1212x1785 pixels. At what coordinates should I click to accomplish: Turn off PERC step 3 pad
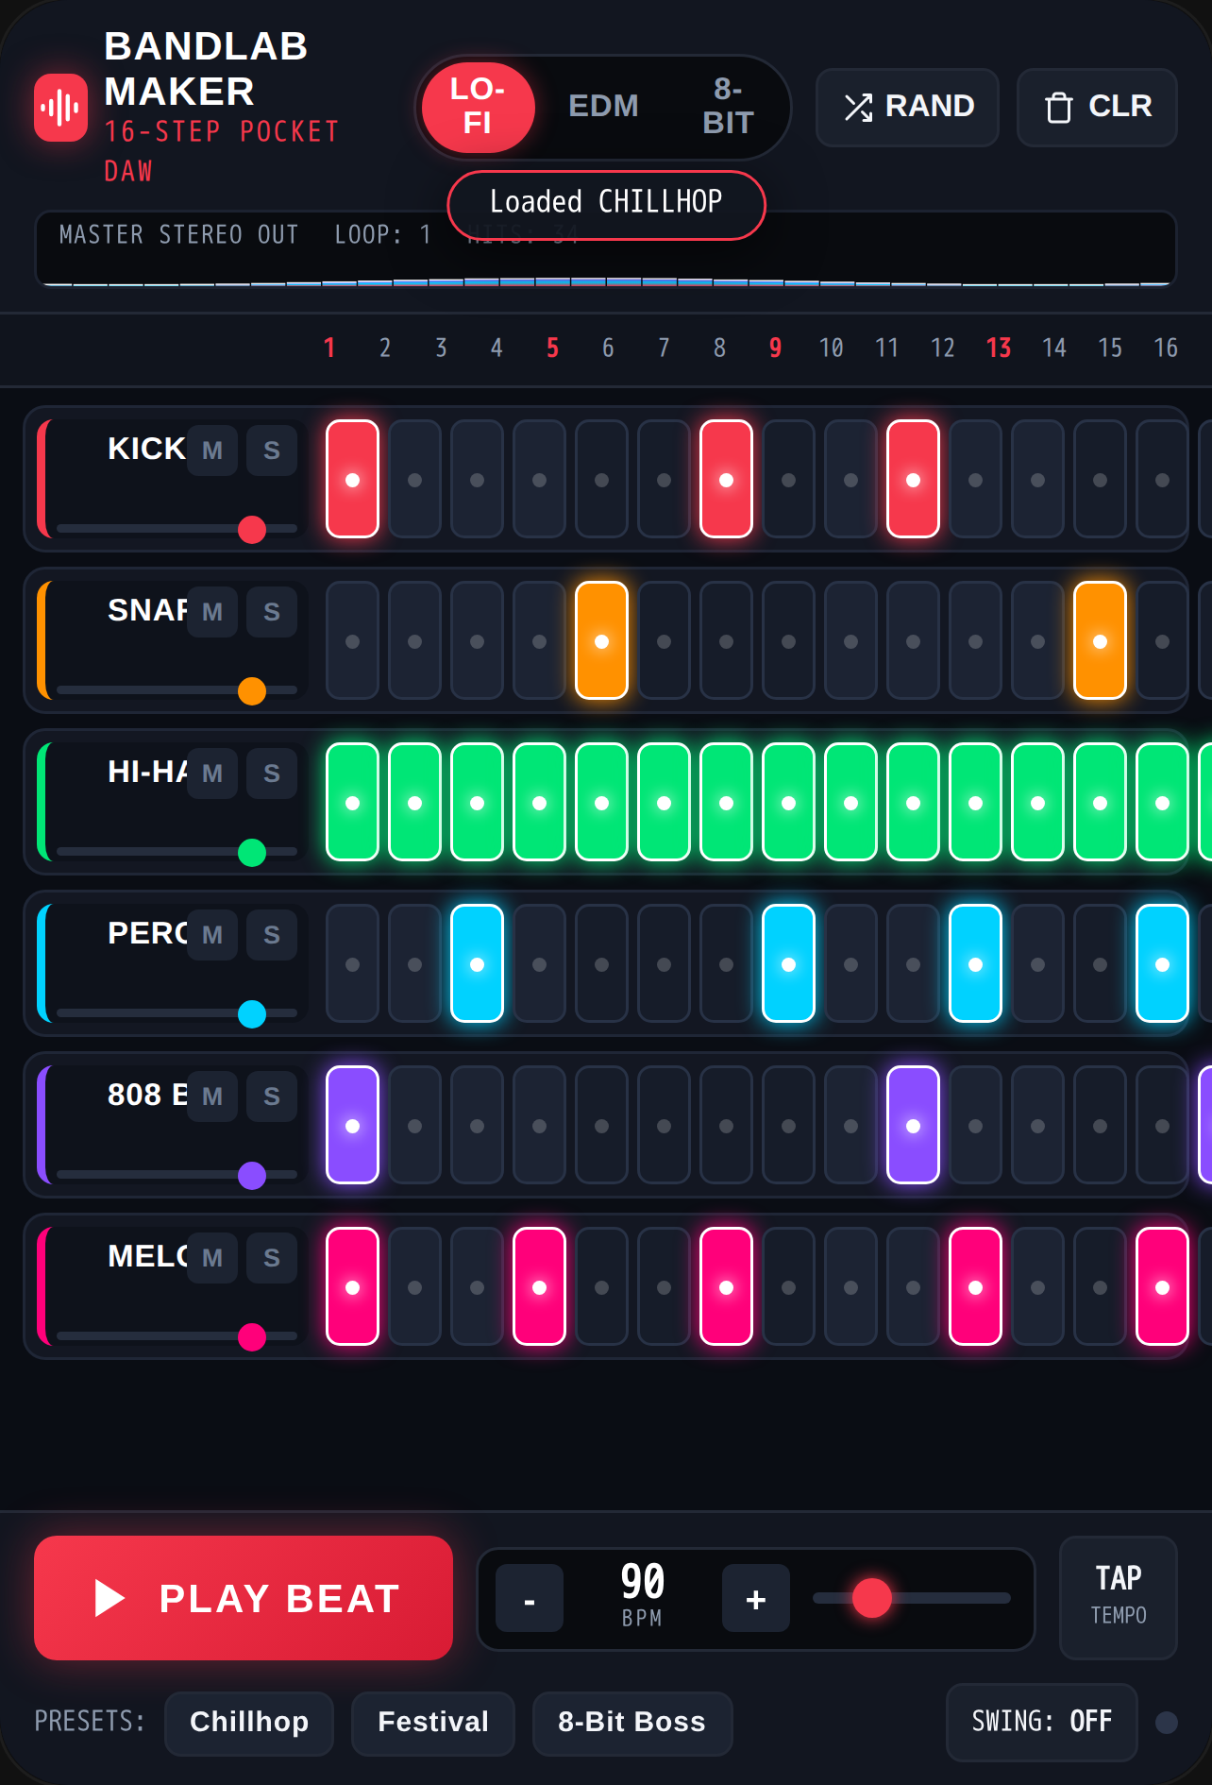point(477,963)
